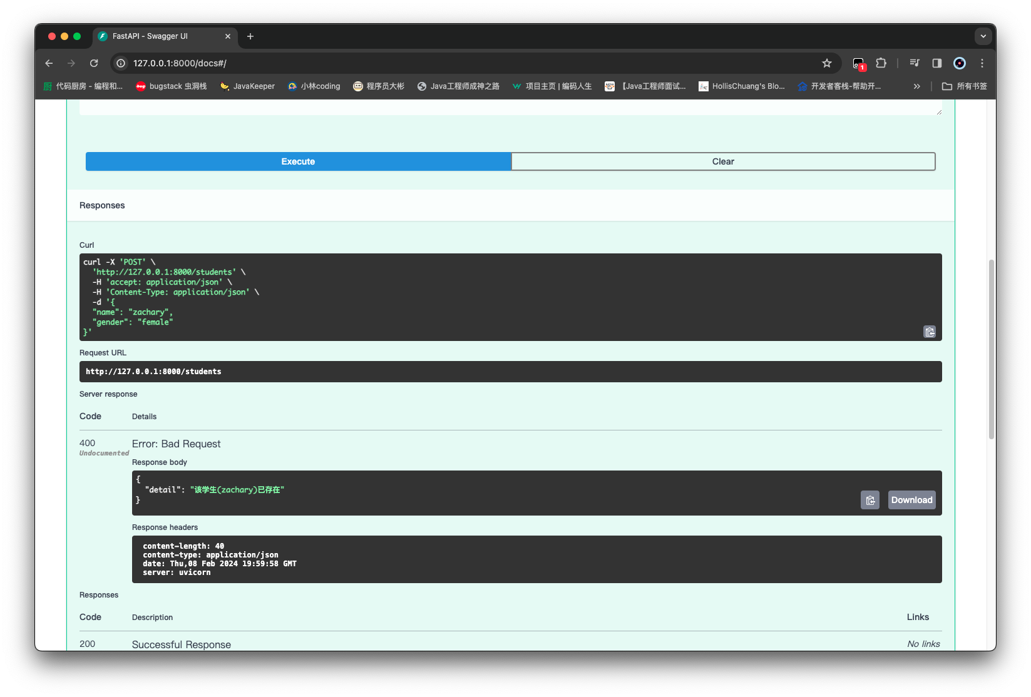Open a new browser tab

250,36
